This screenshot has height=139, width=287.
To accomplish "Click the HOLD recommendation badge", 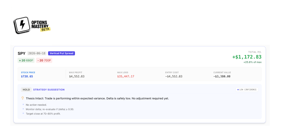I will click(x=26, y=90).
